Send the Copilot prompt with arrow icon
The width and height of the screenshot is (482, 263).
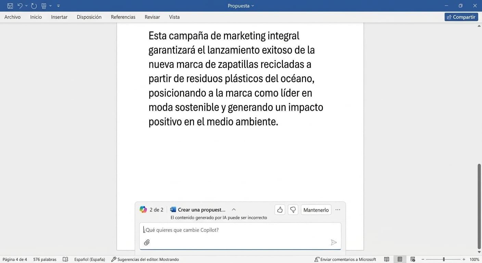pos(334,242)
